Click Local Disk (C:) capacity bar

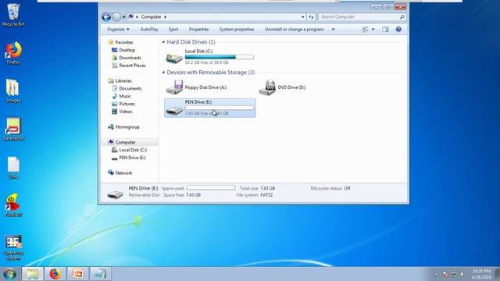tap(220, 57)
